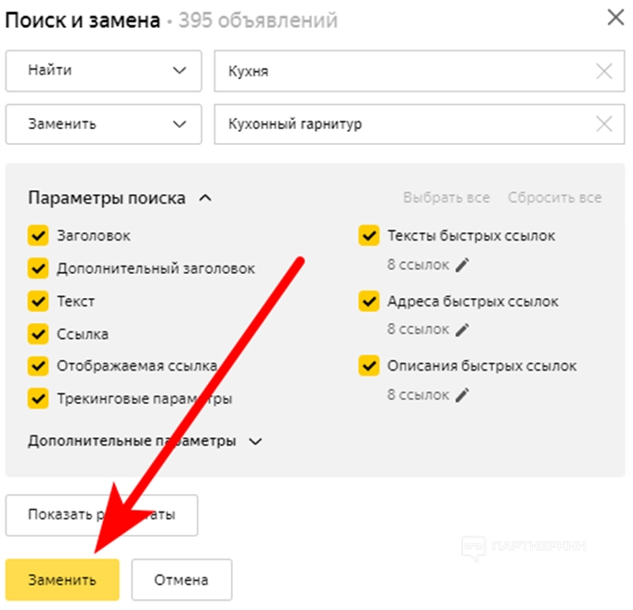
Task: Toggle Трекинговые параметры checkbox
Action: click(x=38, y=398)
